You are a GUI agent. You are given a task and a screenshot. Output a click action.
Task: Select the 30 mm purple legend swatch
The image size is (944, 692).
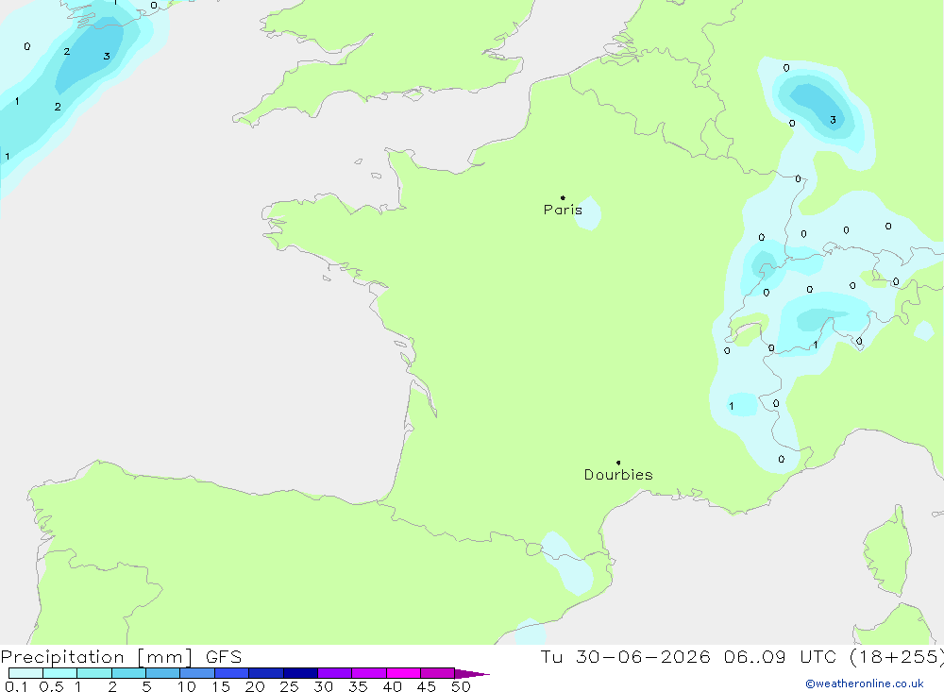tap(334, 673)
